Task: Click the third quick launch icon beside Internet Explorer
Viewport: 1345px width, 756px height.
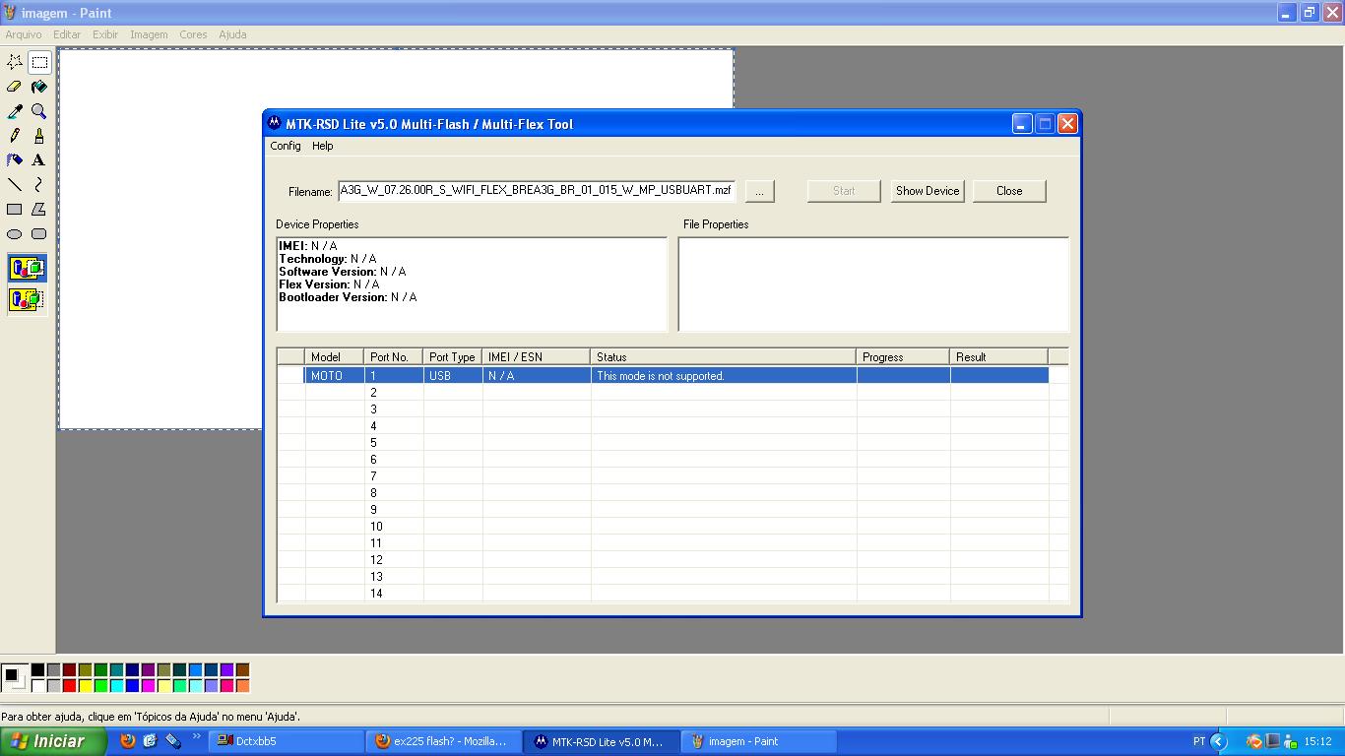Action: [173, 741]
